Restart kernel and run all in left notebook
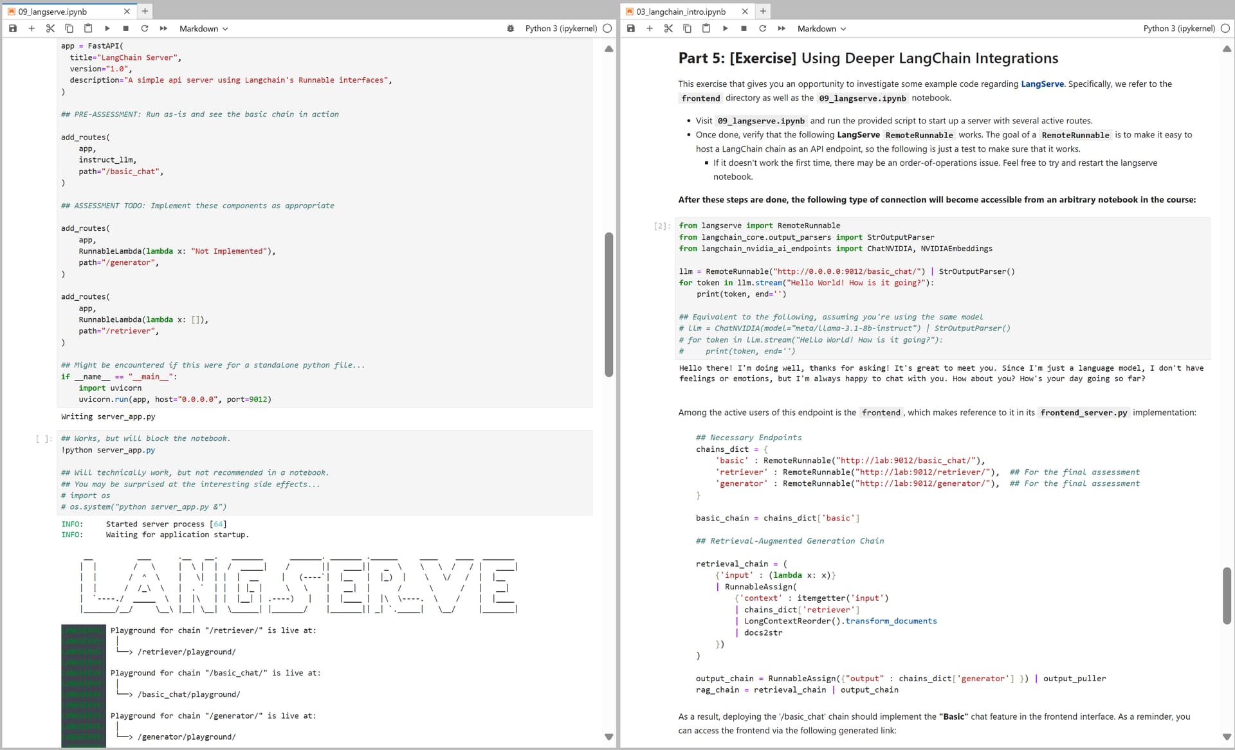The height and width of the screenshot is (750, 1235). pyautogui.click(x=163, y=28)
